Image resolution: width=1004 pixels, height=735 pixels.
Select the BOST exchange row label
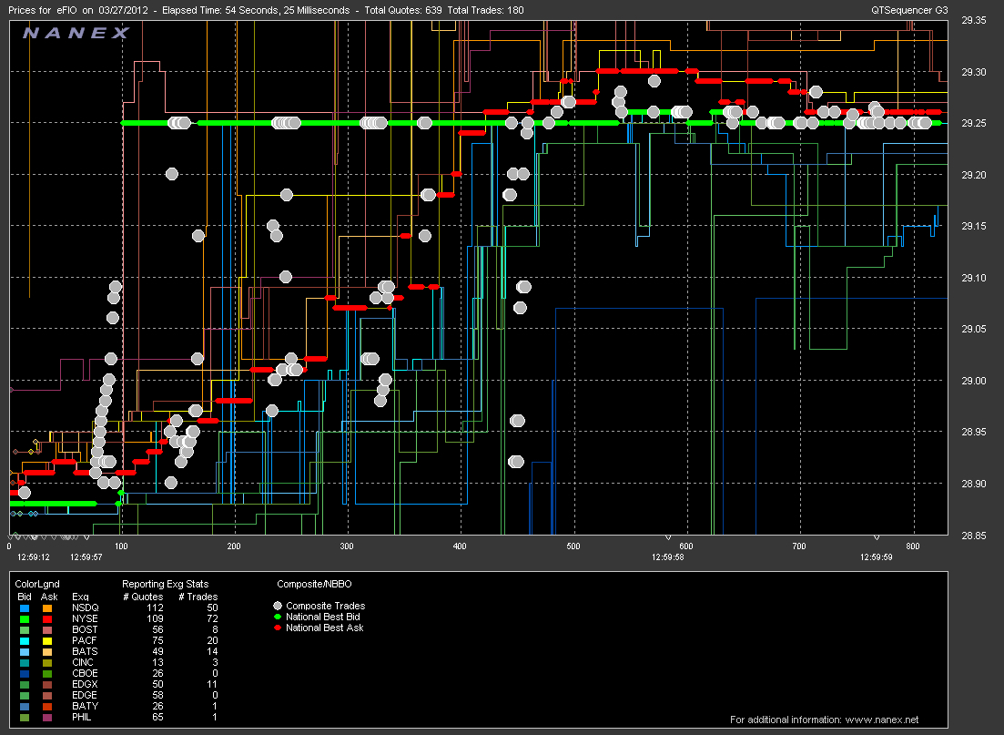tap(85, 630)
